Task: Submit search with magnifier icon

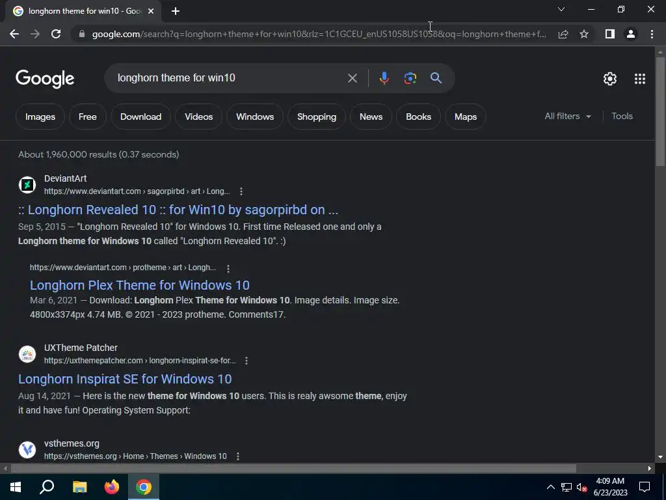Action: pyautogui.click(x=436, y=78)
